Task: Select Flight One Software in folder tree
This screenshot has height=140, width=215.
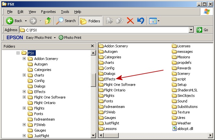Action: pyautogui.click(x=49, y=97)
